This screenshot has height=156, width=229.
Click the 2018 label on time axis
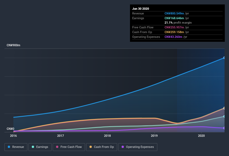(x=107, y=136)
